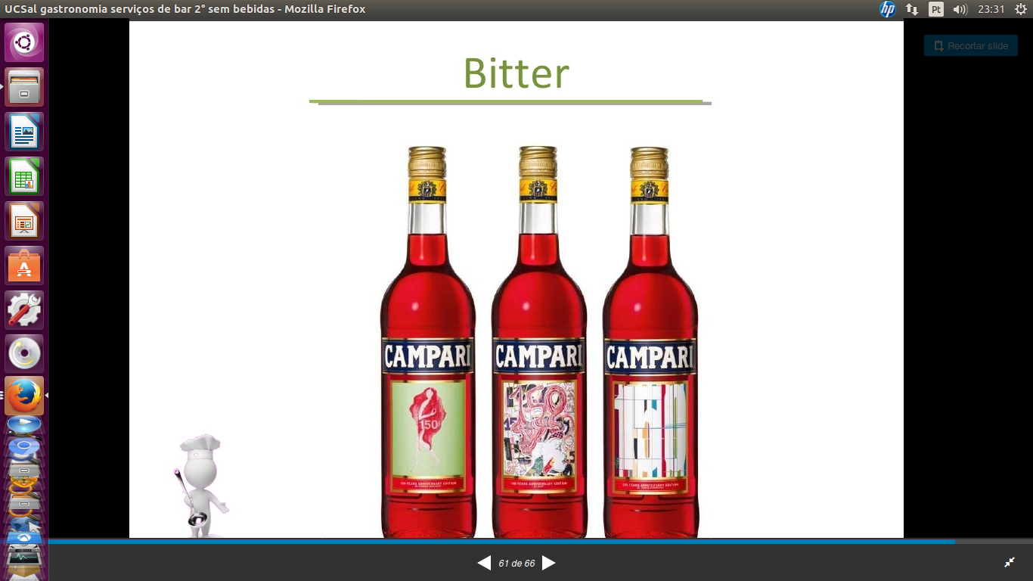The image size is (1033, 581).
Task: Open System Settings from launcher
Action: click(24, 310)
